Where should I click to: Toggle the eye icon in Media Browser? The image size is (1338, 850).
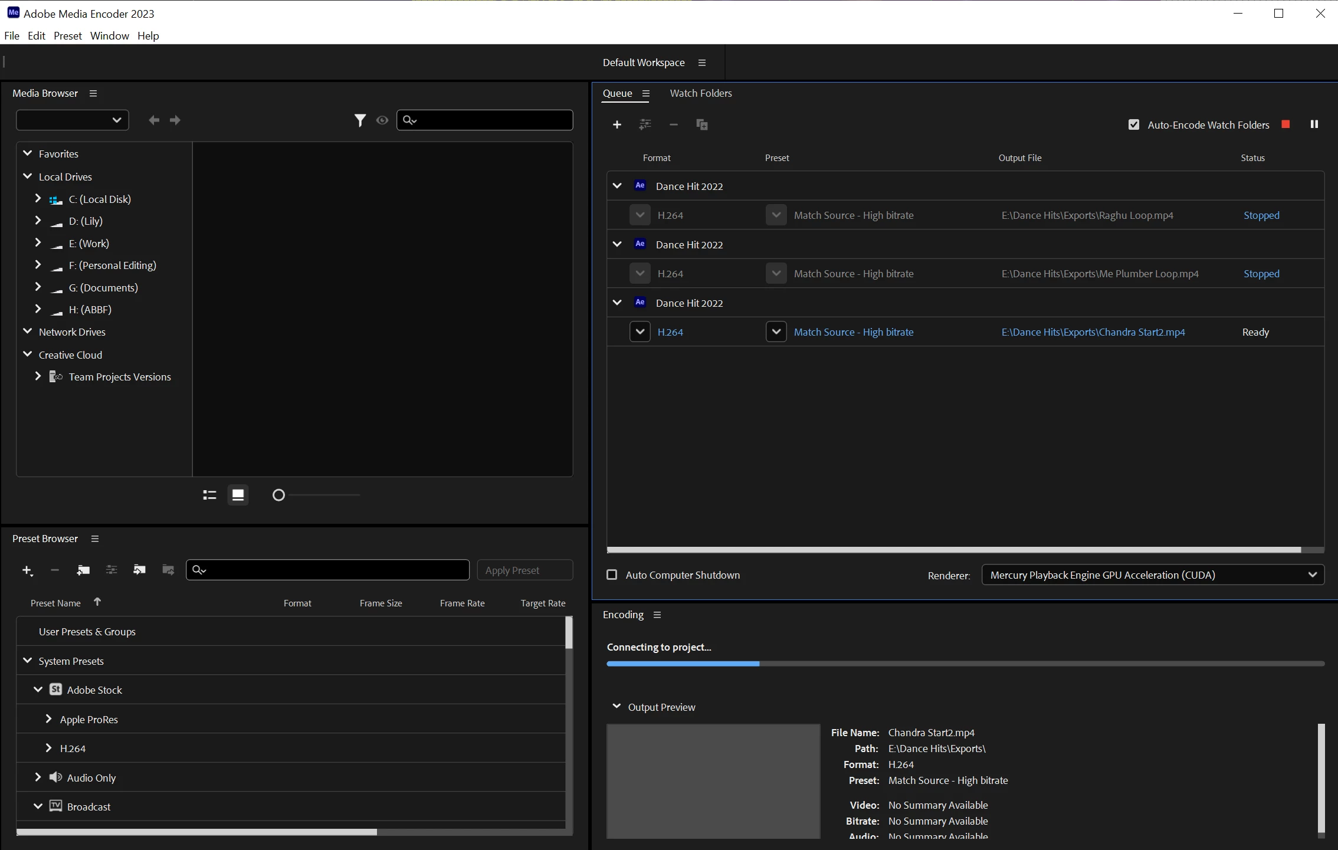[x=382, y=120]
